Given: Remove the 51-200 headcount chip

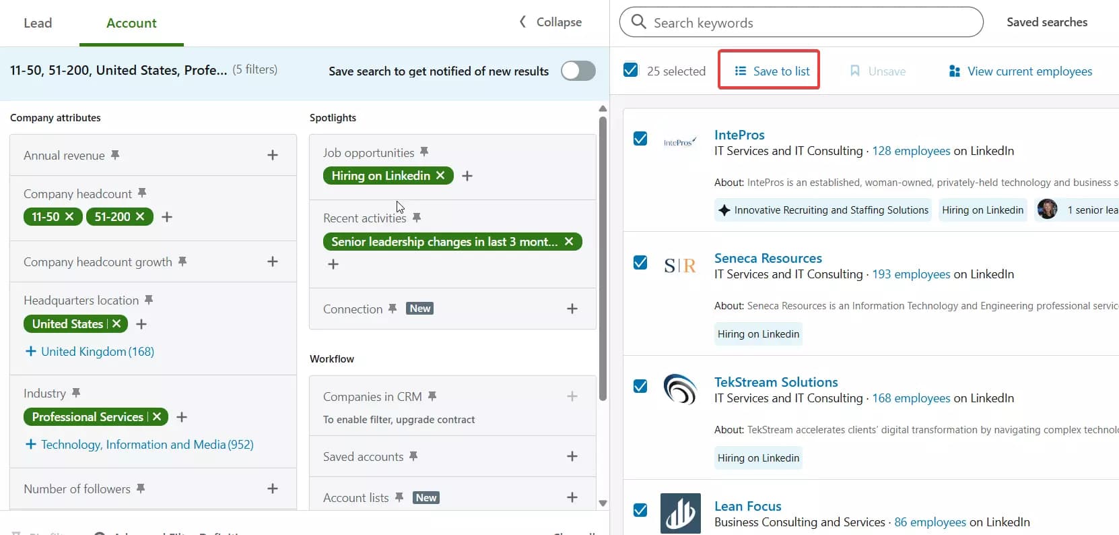Looking at the screenshot, I should [x=140, y=216].
